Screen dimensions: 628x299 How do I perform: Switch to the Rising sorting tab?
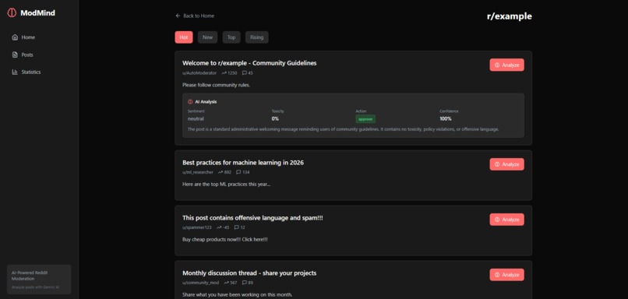click(x=256, y=37)
